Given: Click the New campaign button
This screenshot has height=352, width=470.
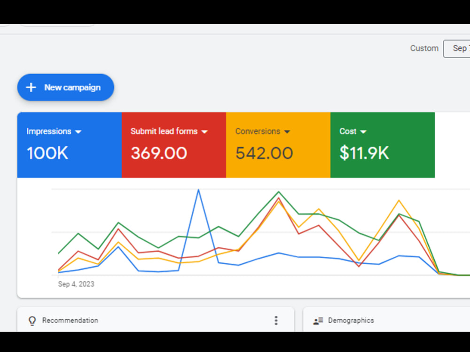Looking at the screenshot, I should pyautogui.click(x=66, y=87).
